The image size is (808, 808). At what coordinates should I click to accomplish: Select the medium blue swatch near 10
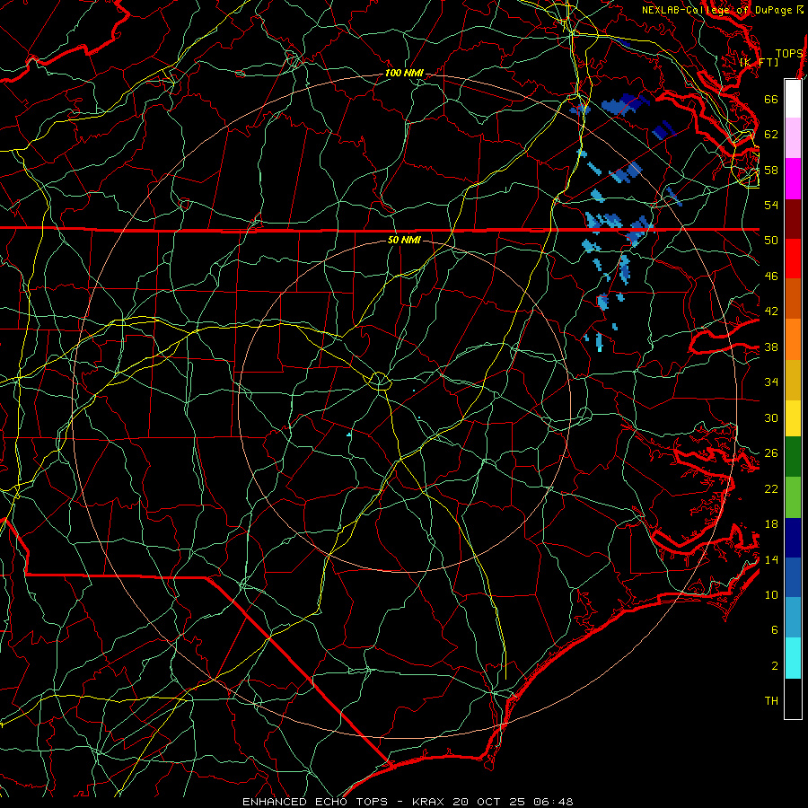click(793, 577)
